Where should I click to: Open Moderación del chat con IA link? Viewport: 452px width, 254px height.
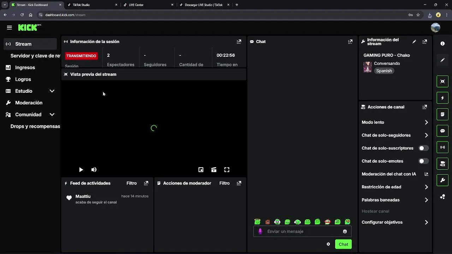395,174
